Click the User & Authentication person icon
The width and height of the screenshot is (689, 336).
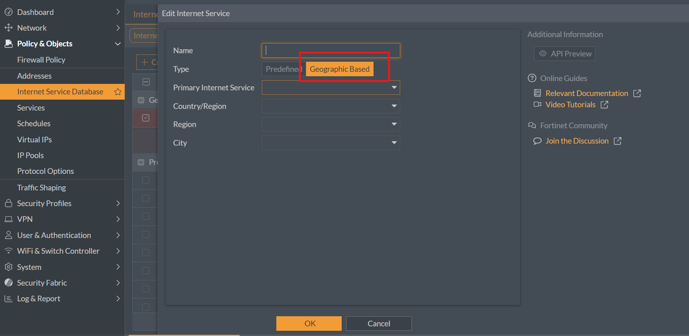(x=8, y=235)
